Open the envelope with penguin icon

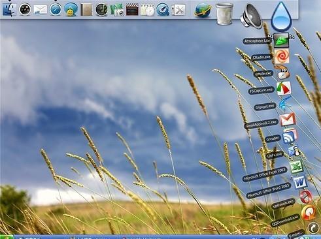(294, 151)
